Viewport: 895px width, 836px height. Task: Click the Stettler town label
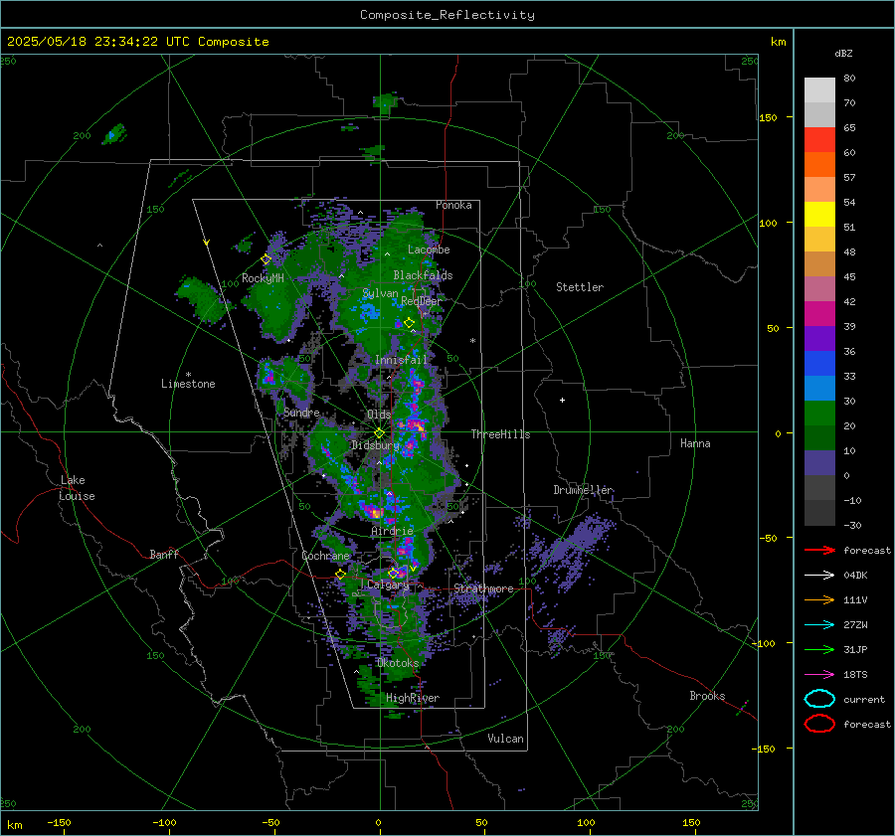click(580, 287)
